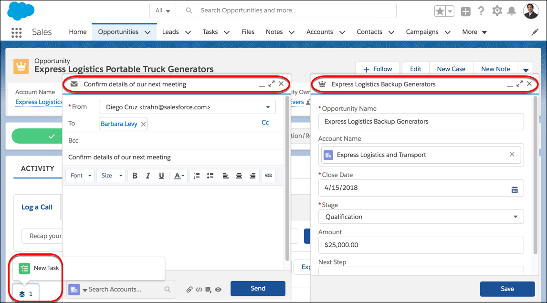Screen dimensions: 547x303
Task: Open the global actions plus icon
Action: [x=466, y=11]
